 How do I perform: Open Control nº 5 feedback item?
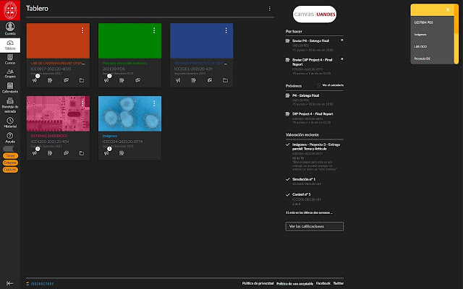[301, 194]
